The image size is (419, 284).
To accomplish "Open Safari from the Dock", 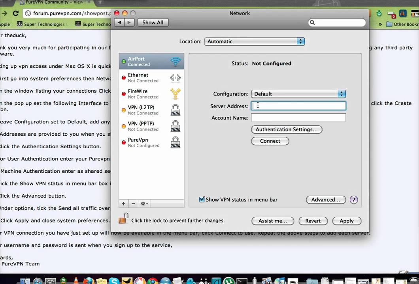I will [x=38, y=281].
